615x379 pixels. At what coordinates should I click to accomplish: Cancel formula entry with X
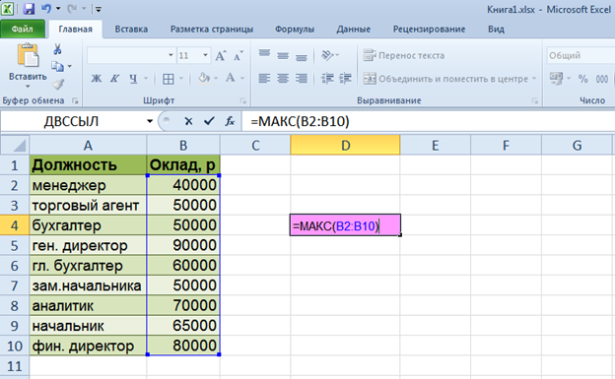[x=188, y=121]
